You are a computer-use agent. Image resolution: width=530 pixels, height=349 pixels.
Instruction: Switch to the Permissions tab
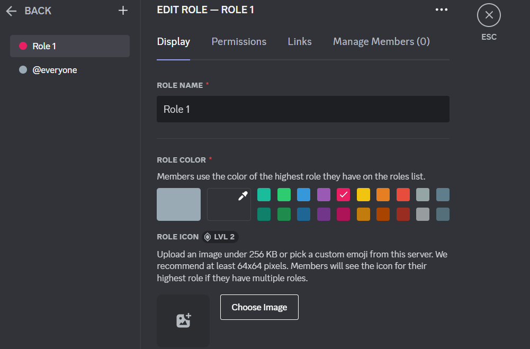(239, 41)
